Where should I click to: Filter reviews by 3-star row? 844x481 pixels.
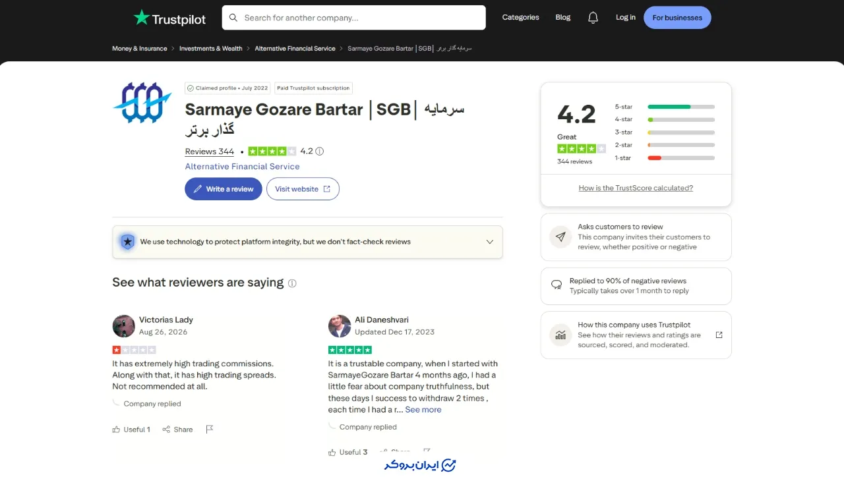(x=665, y=132)
